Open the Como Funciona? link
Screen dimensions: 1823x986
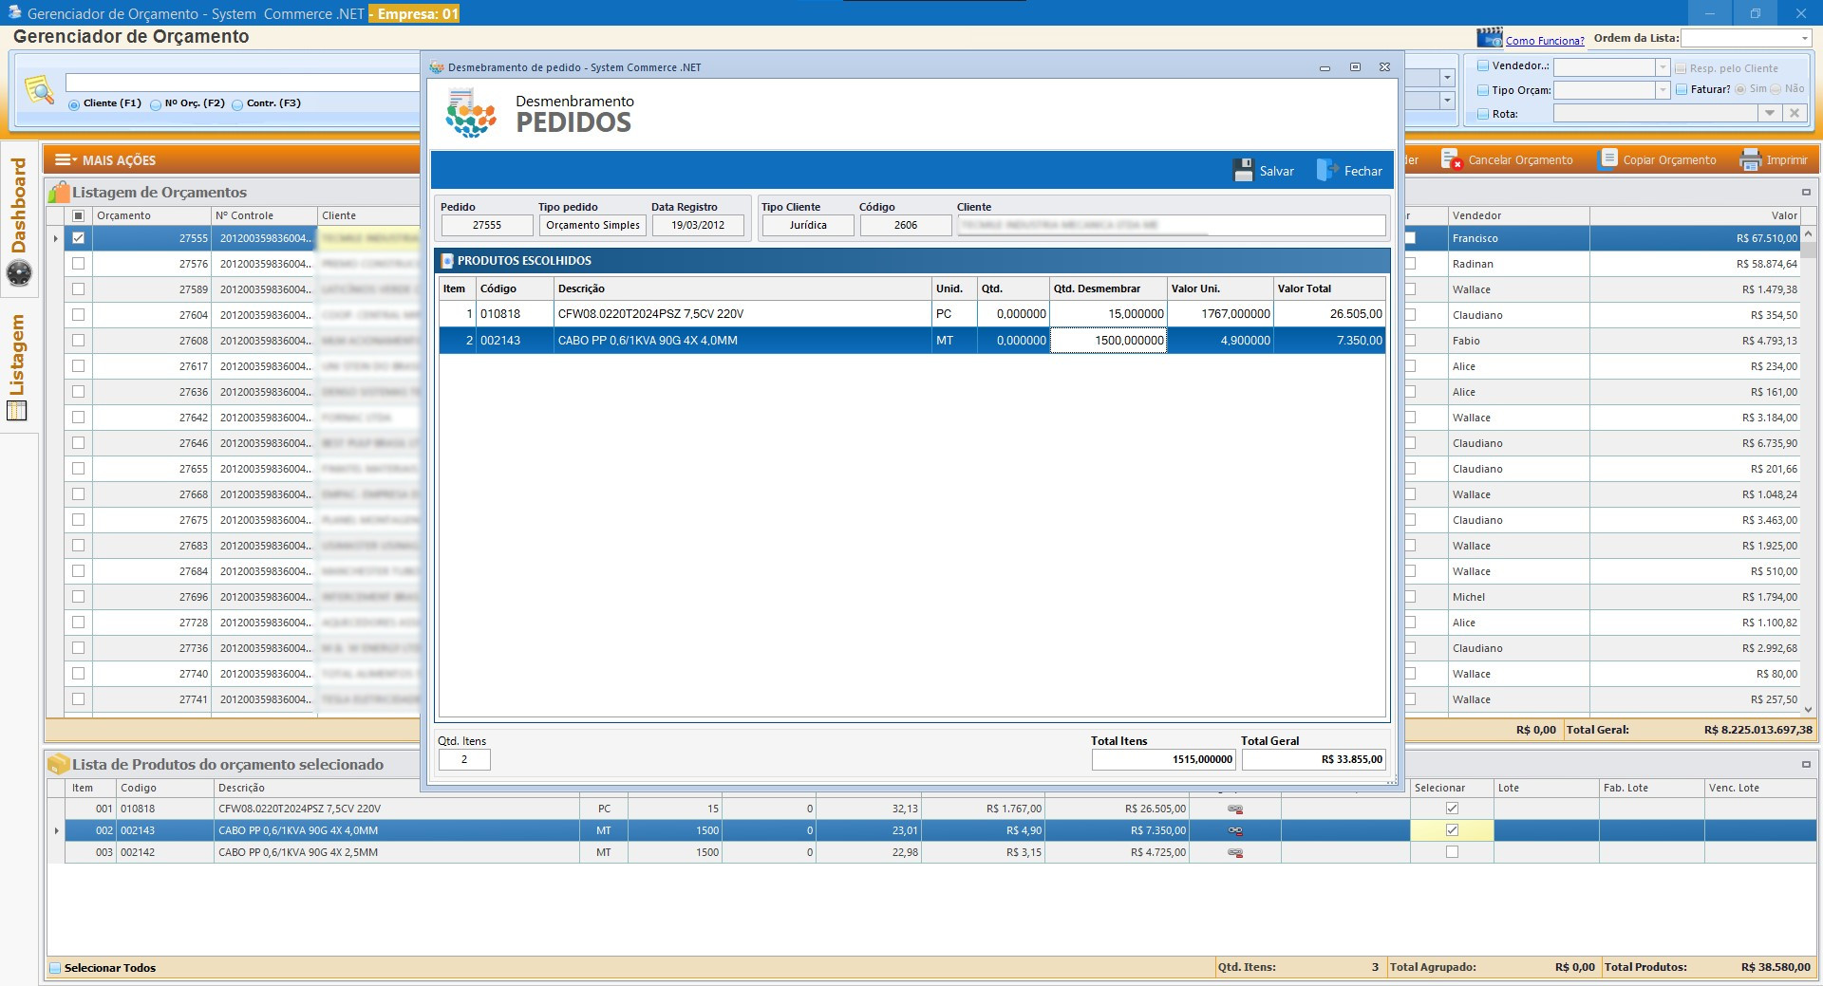pyautogui.click(x=1545, y=41)
